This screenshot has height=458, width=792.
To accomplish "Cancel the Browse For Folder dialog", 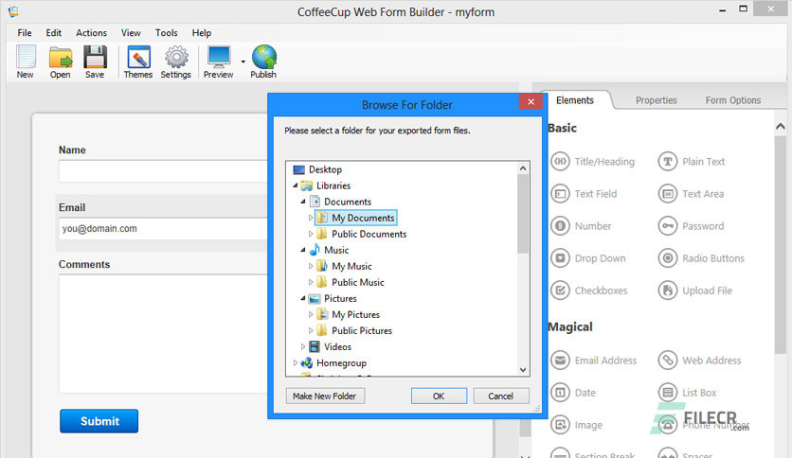I will click(x=500, y=396).
